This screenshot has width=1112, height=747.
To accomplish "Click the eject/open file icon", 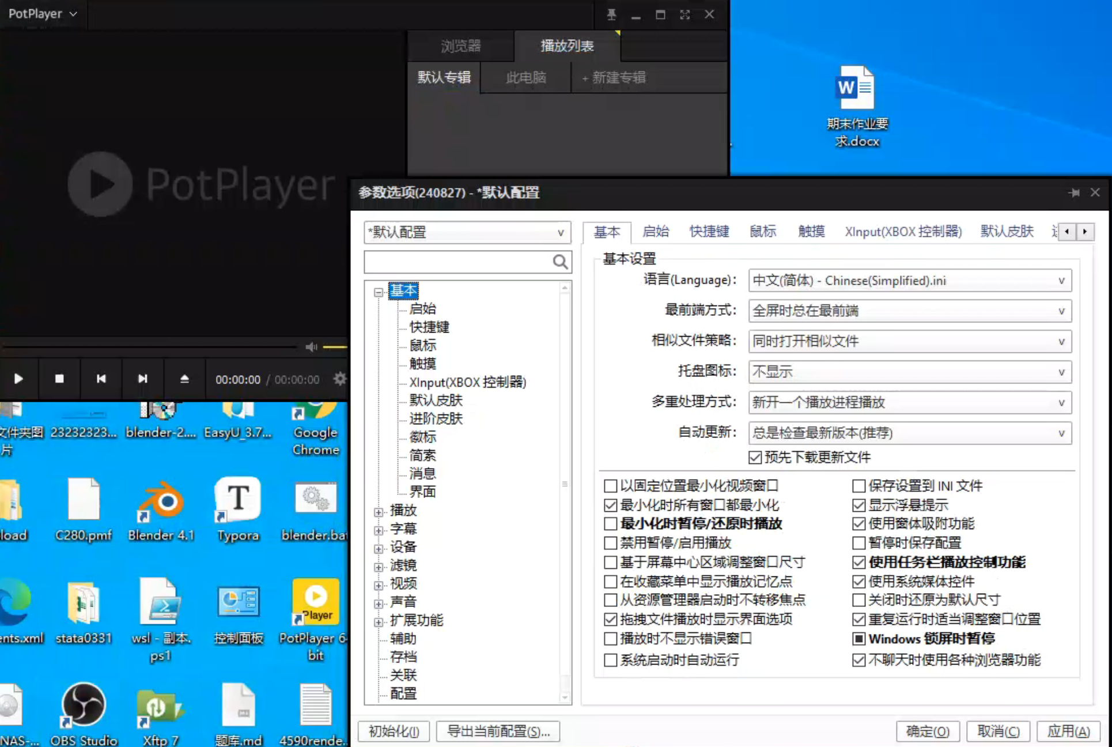I will point(184,379).
